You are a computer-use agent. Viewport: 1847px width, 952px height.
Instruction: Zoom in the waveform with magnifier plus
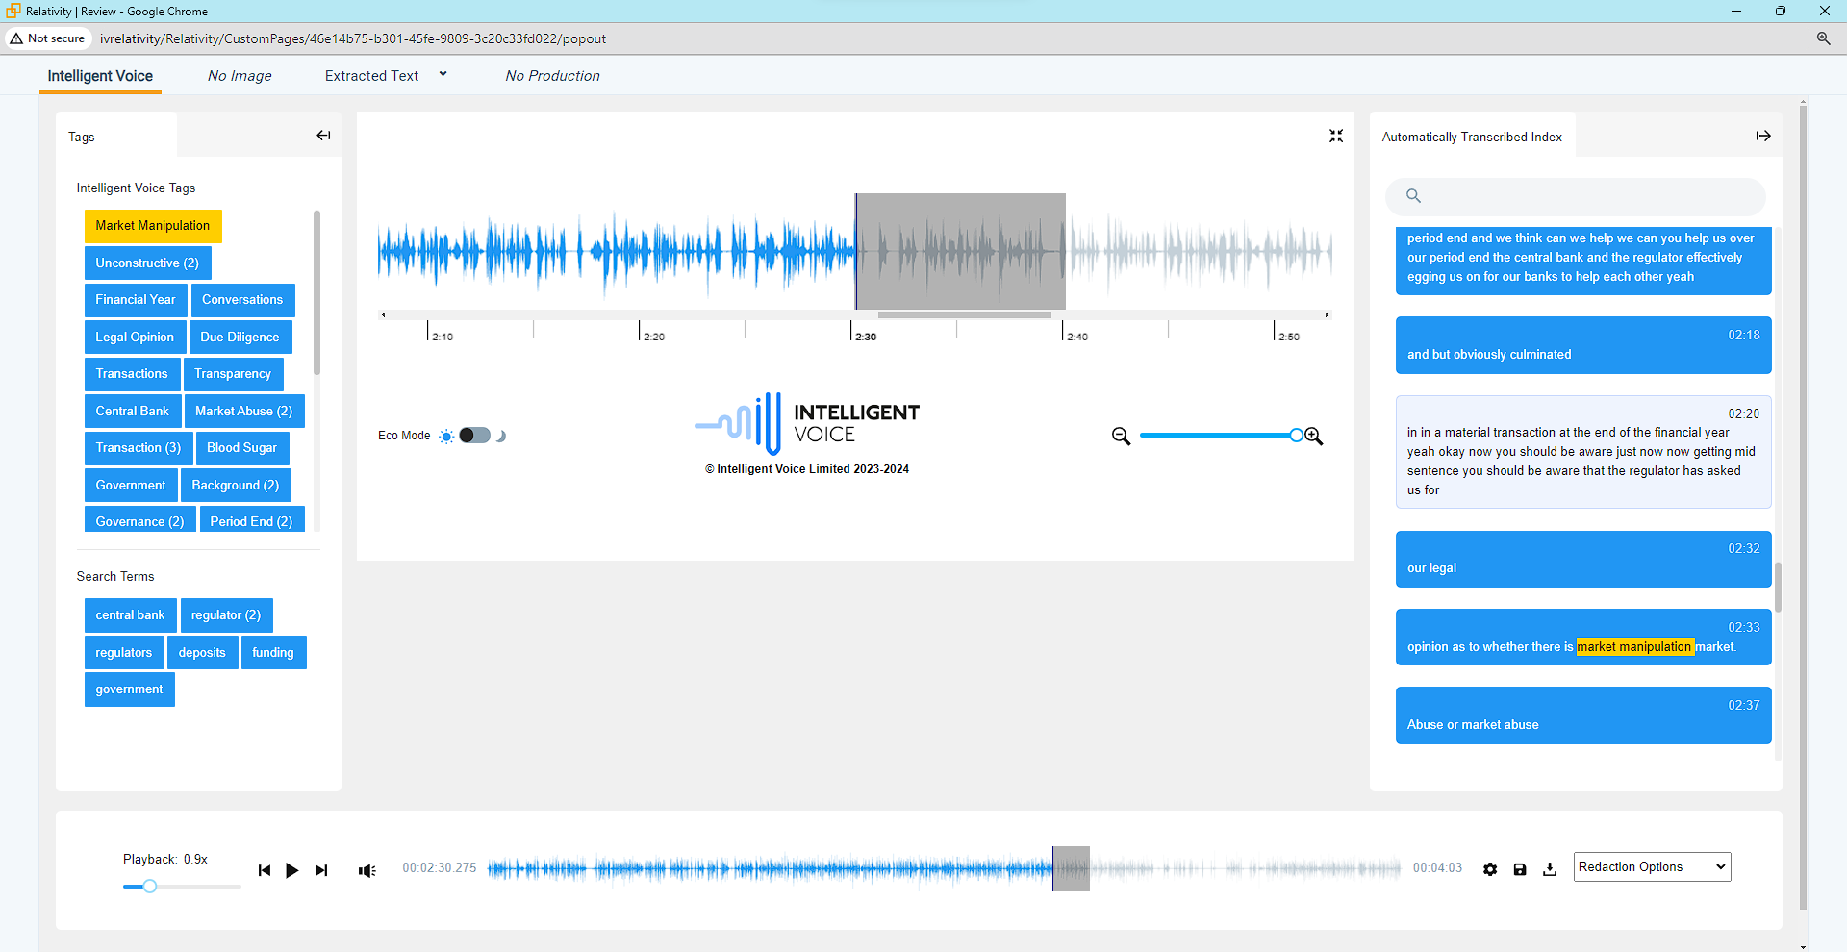[x=1314, y=437]
